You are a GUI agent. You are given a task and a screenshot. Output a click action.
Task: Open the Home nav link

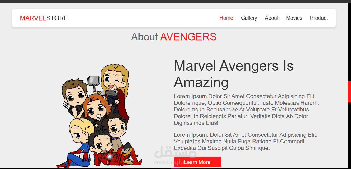coord(226,18)
